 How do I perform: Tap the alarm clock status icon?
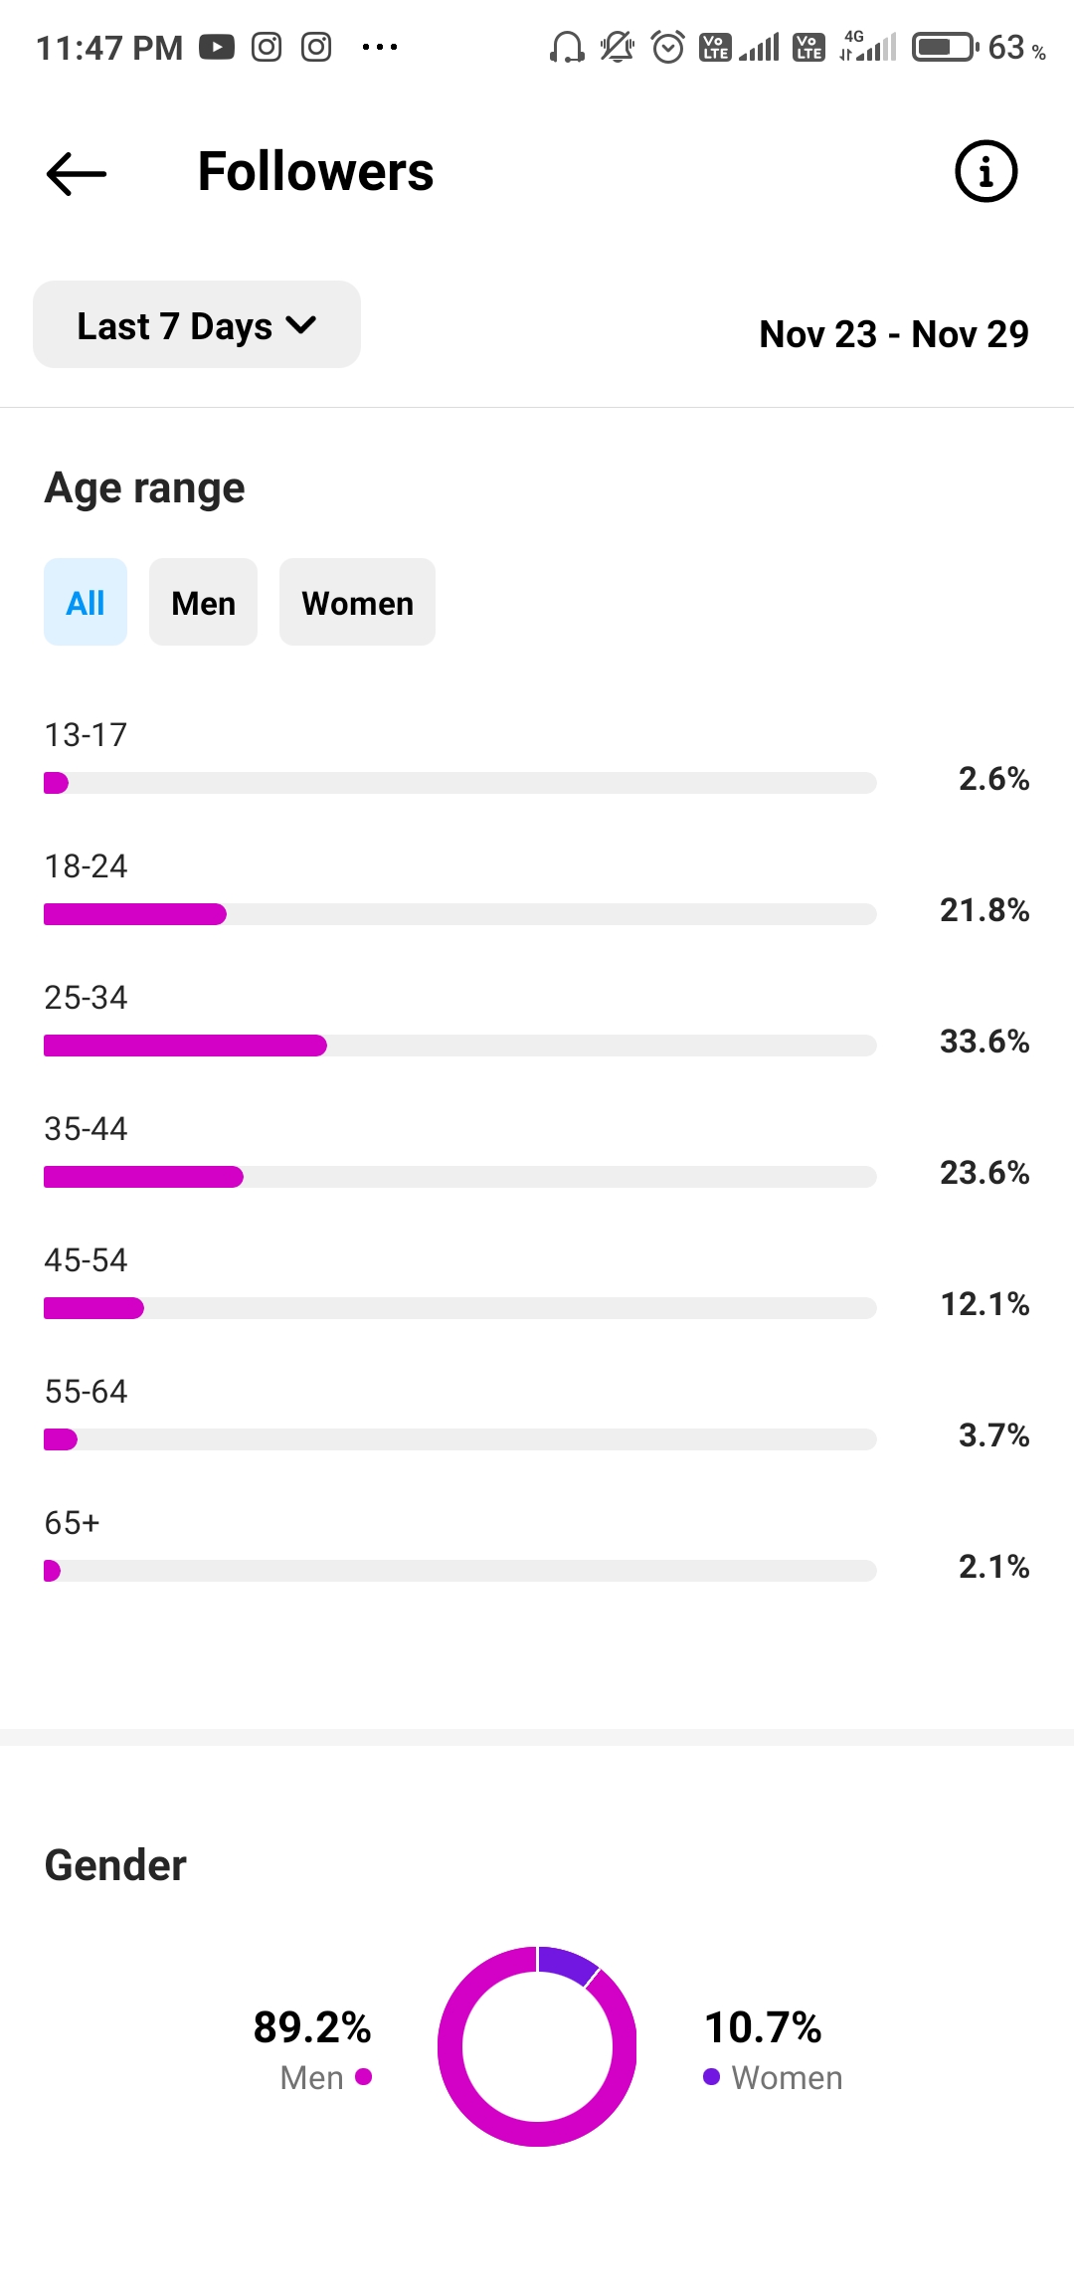point(668,47)
